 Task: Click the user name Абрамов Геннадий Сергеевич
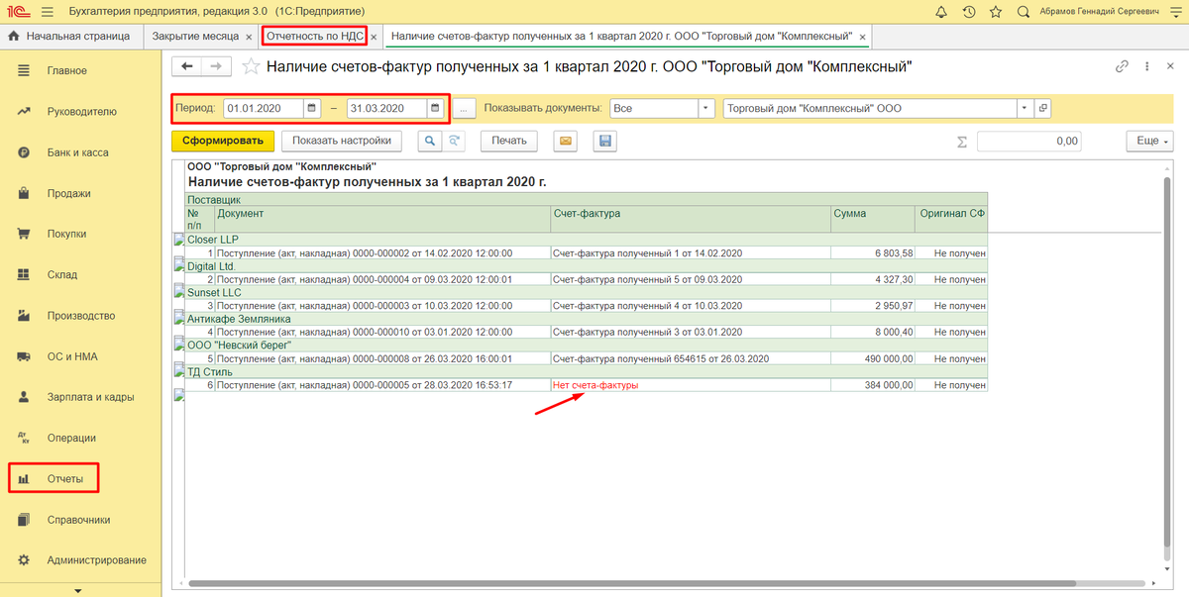coord(1099,12)
